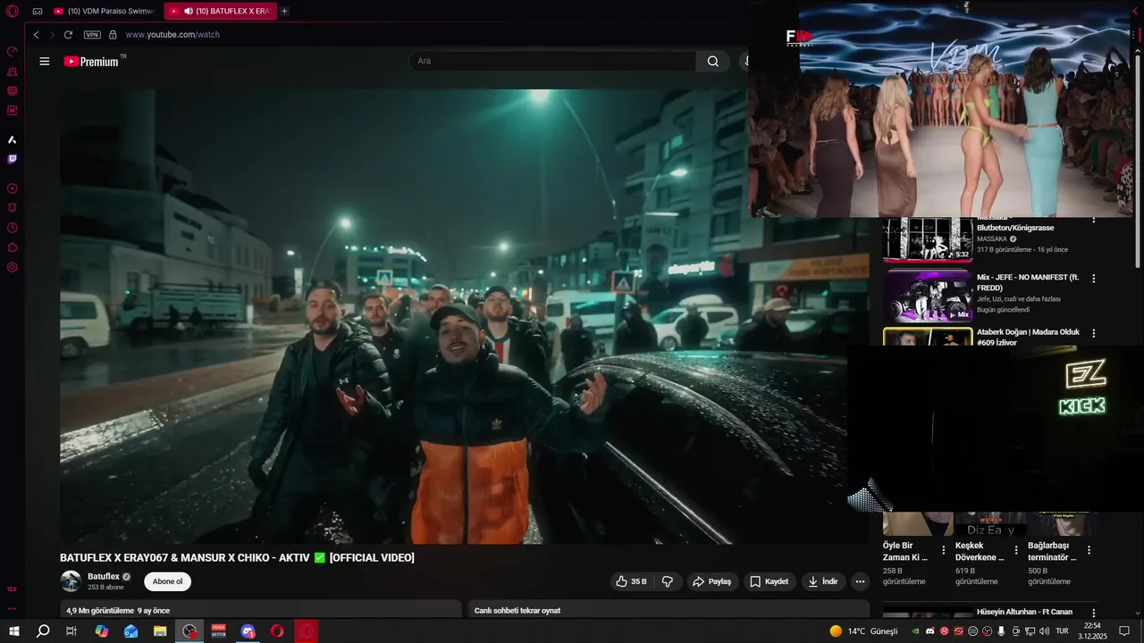Screen dimensions: 1144x643
Task: Open the Opera GX main menu logo
Action: [13, 11]
